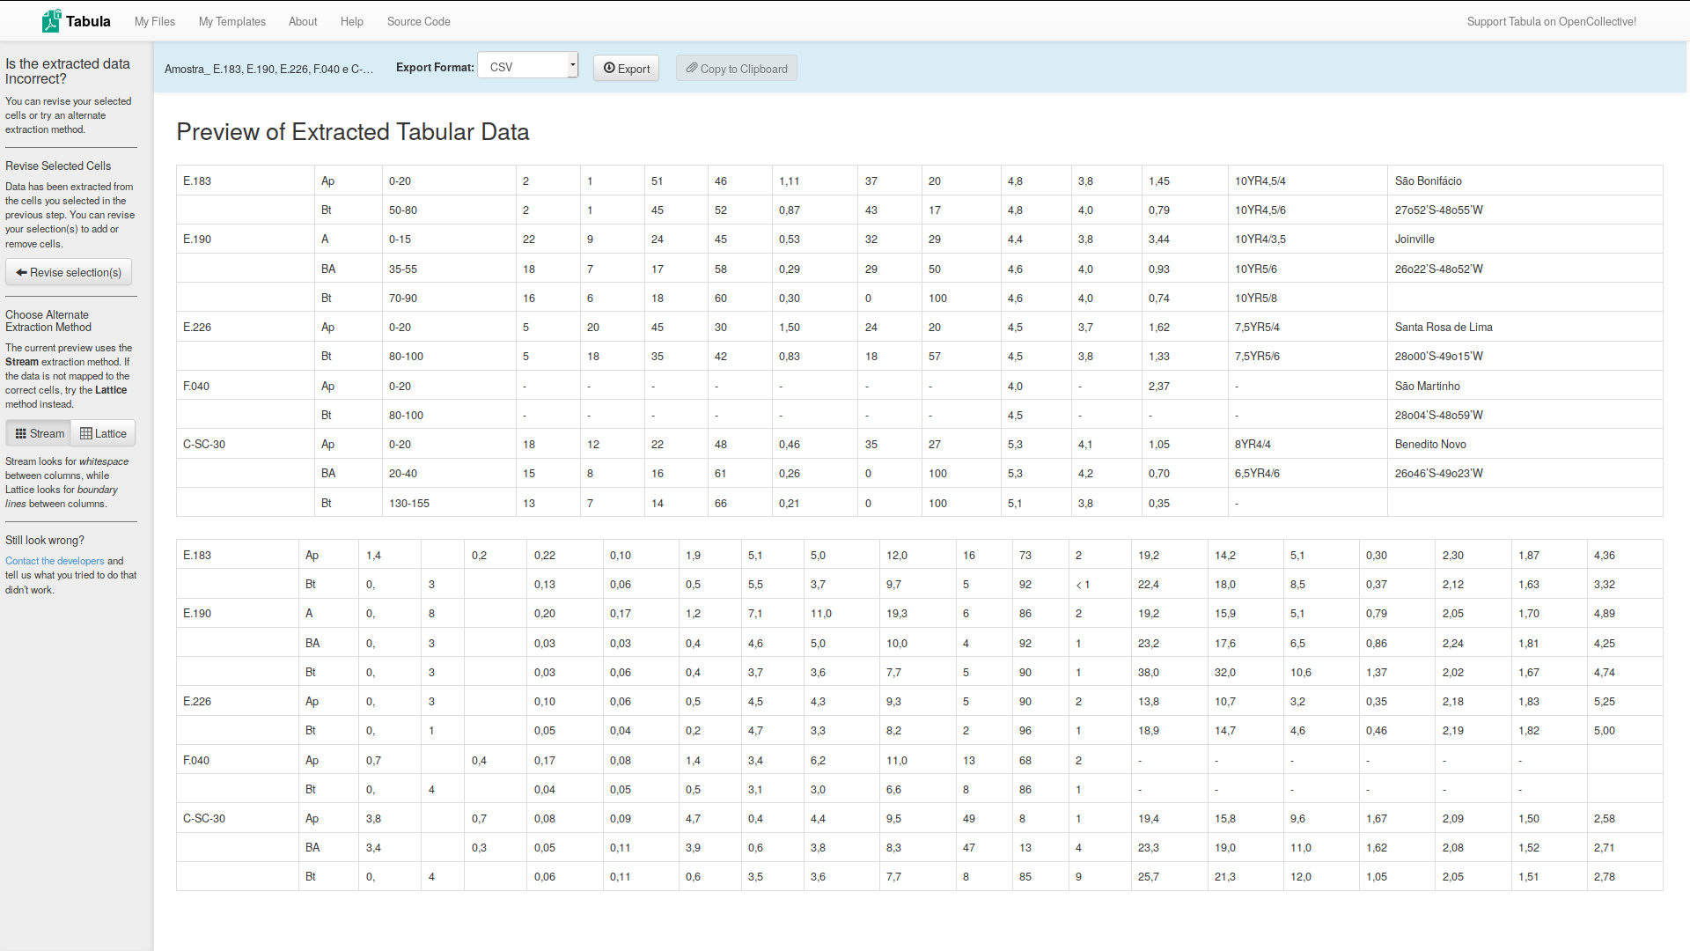
Task: Click the Revise selection(s) button
Action: pyautogui.click(x=69, y=272)
